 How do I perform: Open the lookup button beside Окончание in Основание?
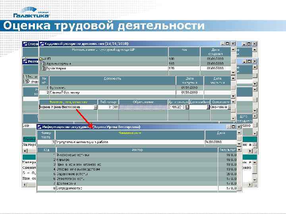[x=229, y=107]
